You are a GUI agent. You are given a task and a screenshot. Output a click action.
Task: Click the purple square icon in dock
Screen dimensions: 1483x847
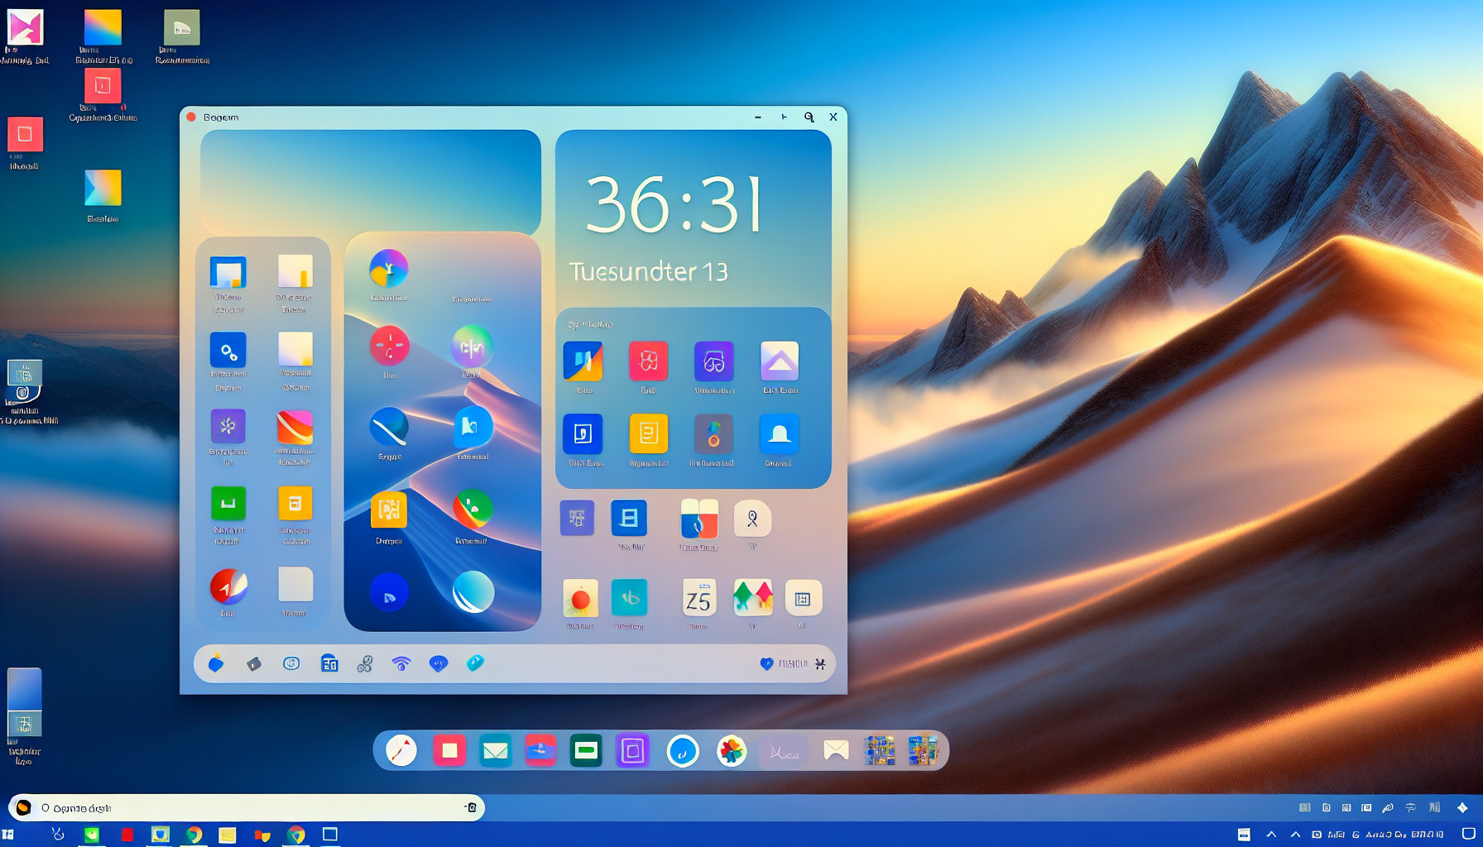pos(632,750)
